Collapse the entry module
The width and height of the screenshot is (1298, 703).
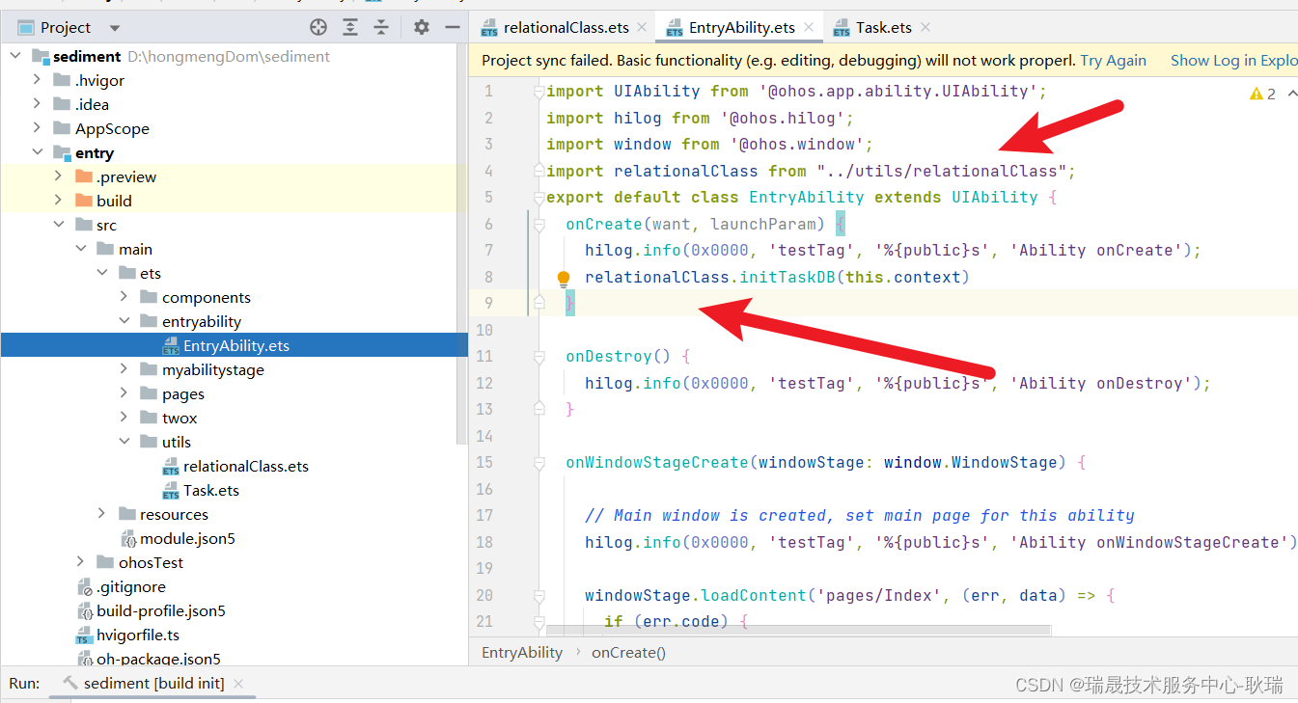(37, 152)
